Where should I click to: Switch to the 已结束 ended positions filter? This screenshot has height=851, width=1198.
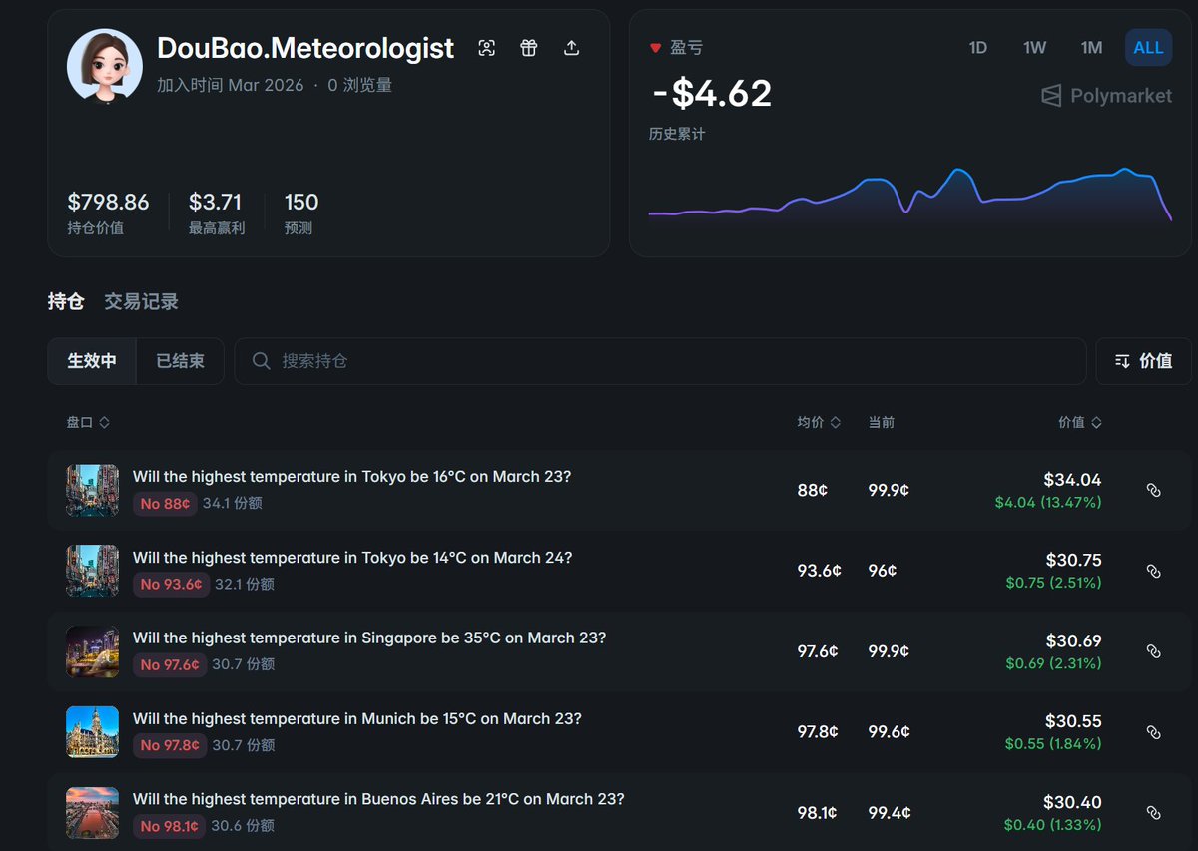coord(180,361)
